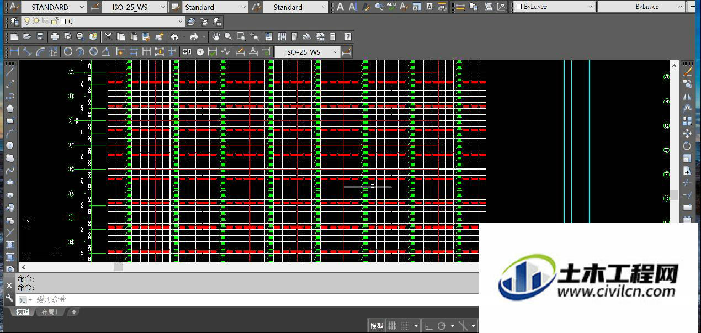Toggle the 模型 model space status button
The image size is (701, 333).
click(x=376, y=326)
